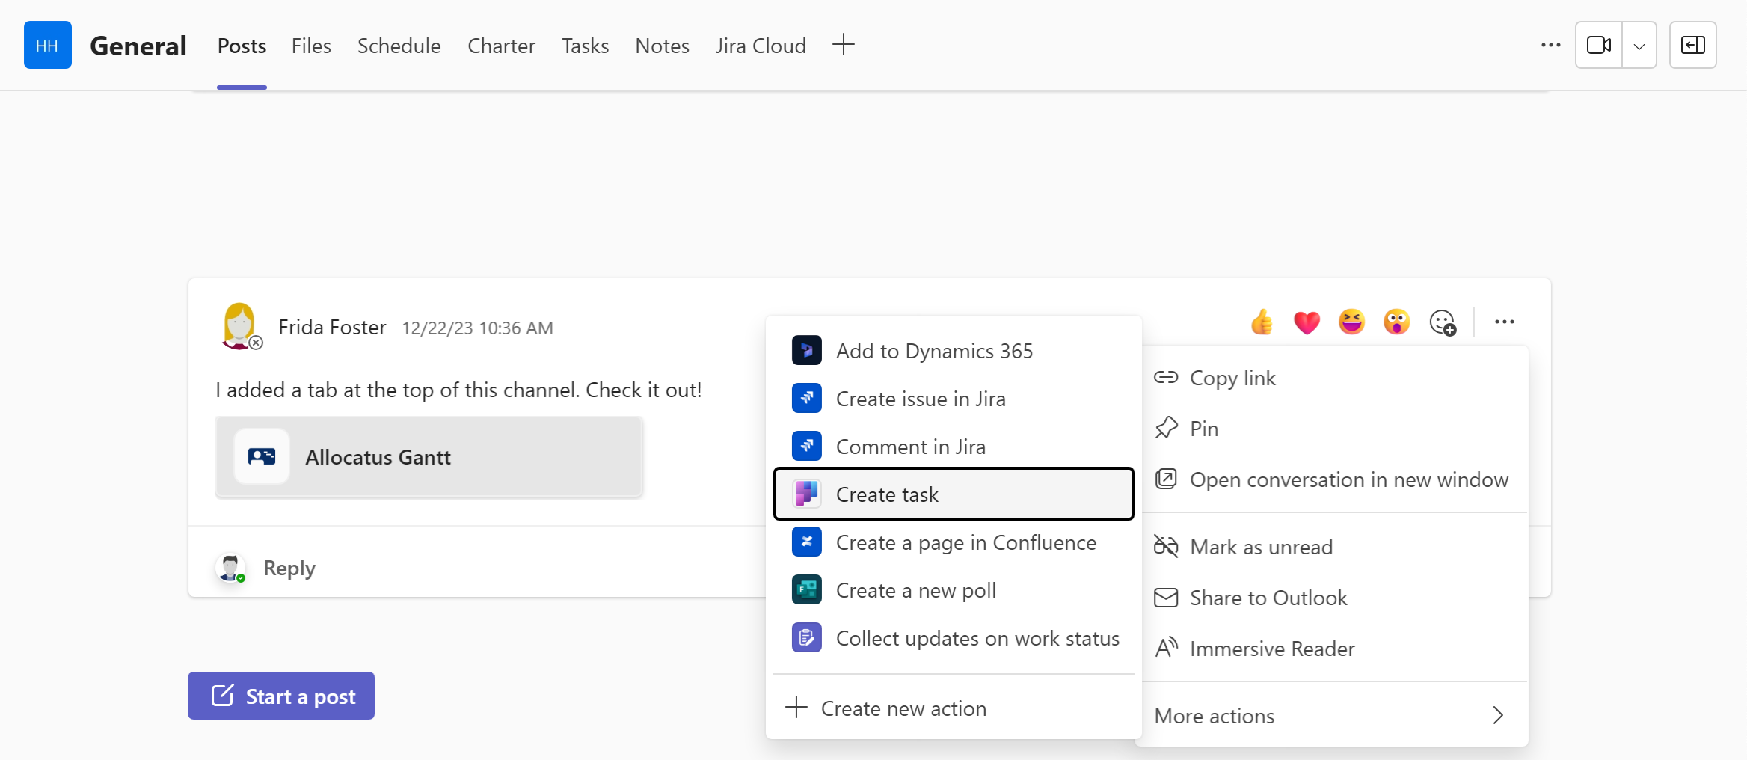This screenshot has height=760, width=1747.
Task: Open channel more options ellipsis in header
Action: point(1550,46)
